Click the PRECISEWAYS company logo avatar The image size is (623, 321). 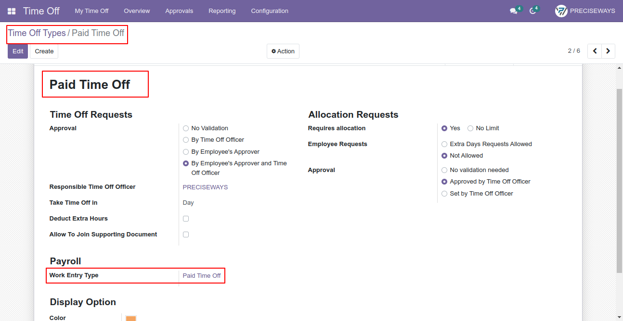tap(561, 11)
